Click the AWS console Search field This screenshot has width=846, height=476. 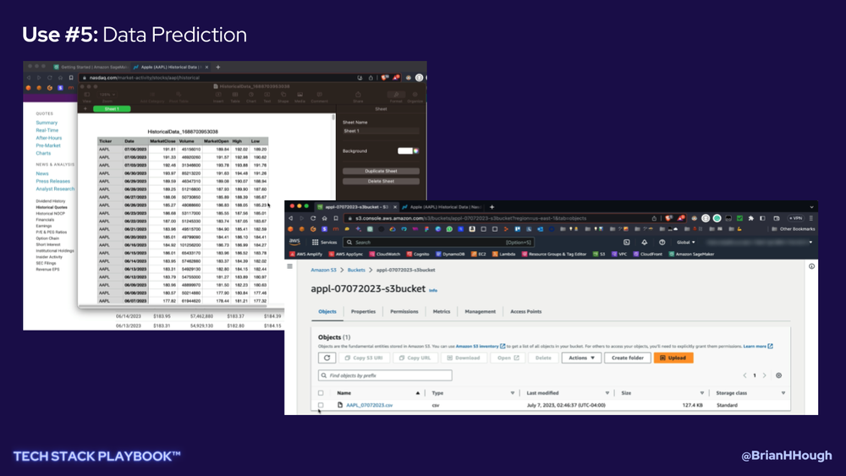[x=438, y=242]
